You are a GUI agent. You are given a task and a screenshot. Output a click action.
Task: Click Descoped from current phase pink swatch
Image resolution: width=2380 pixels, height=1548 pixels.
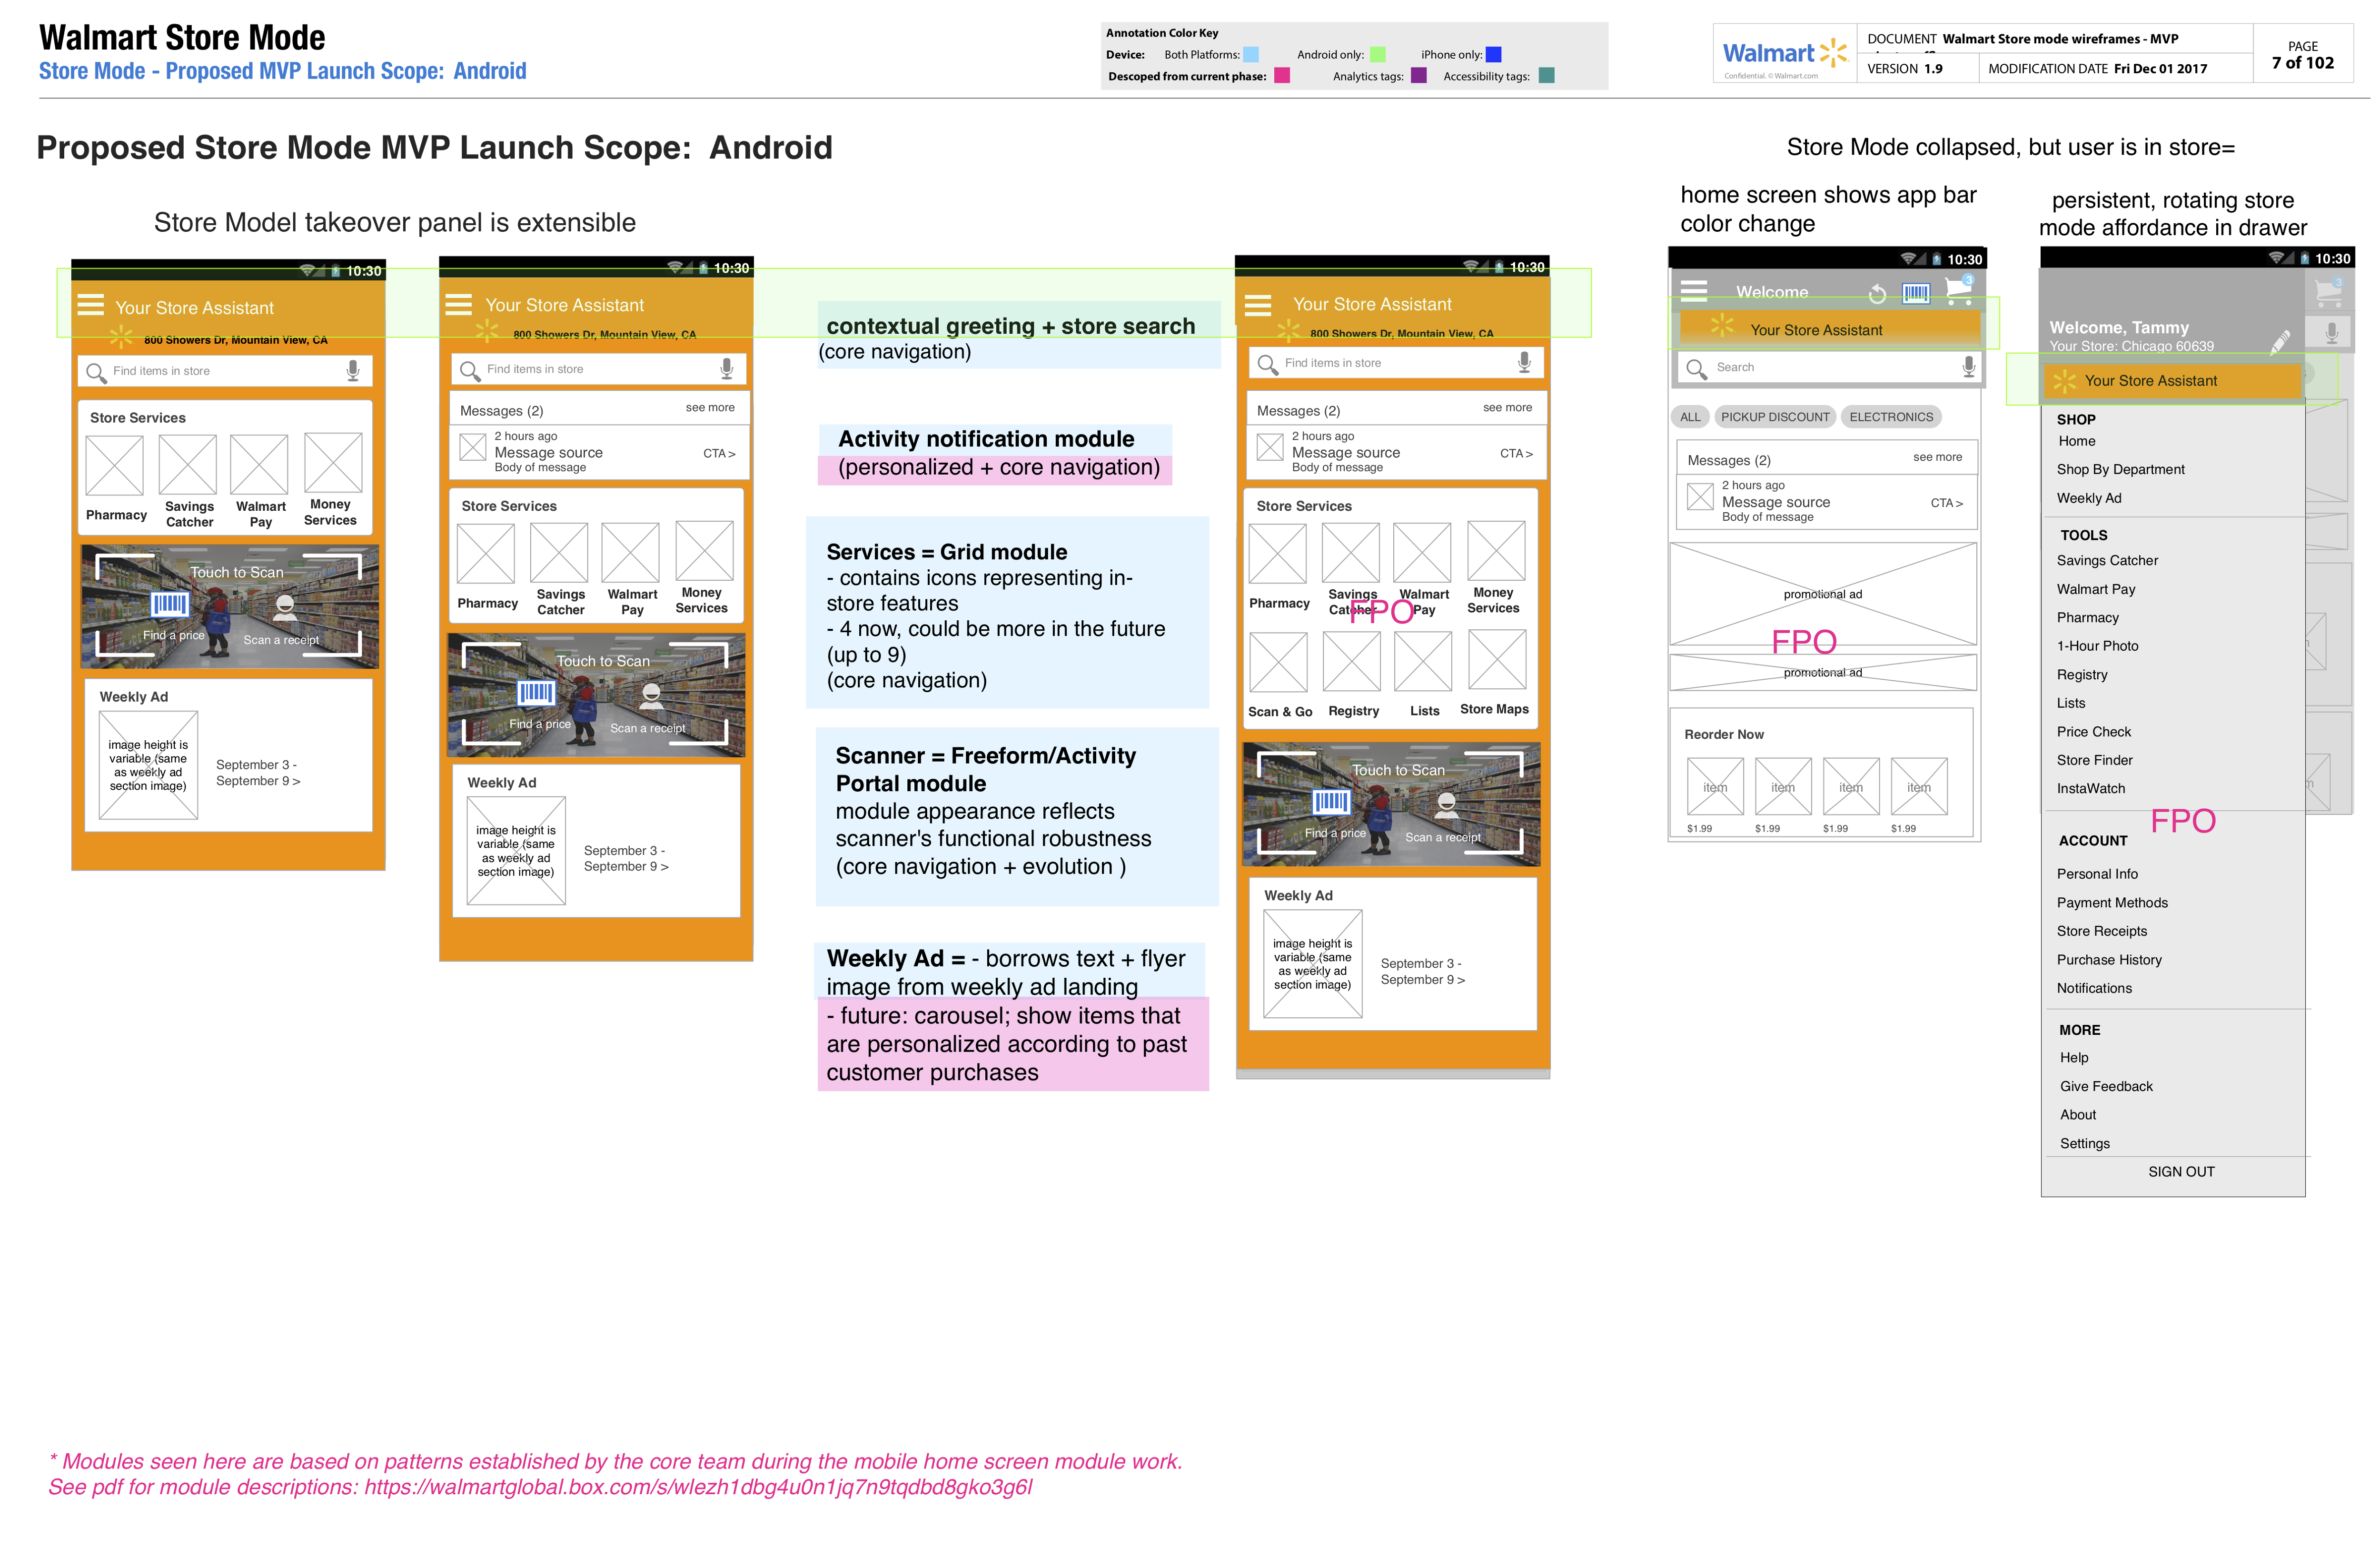(x=1282, y=76)
